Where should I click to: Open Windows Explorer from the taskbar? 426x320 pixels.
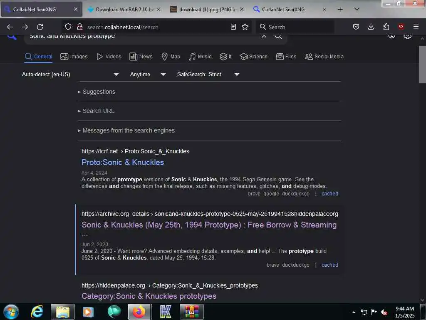point(63,312)
